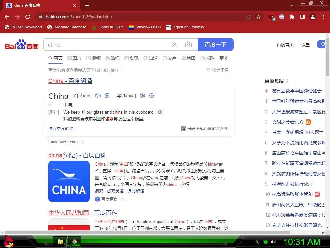Click the 百度一下 search button
The width and height of the screenshot is (330, 248).
pyautogui.click(x=216, y=45)
